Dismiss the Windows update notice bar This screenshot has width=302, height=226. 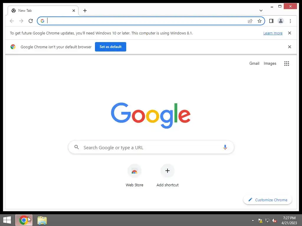[x=290, y=33]
